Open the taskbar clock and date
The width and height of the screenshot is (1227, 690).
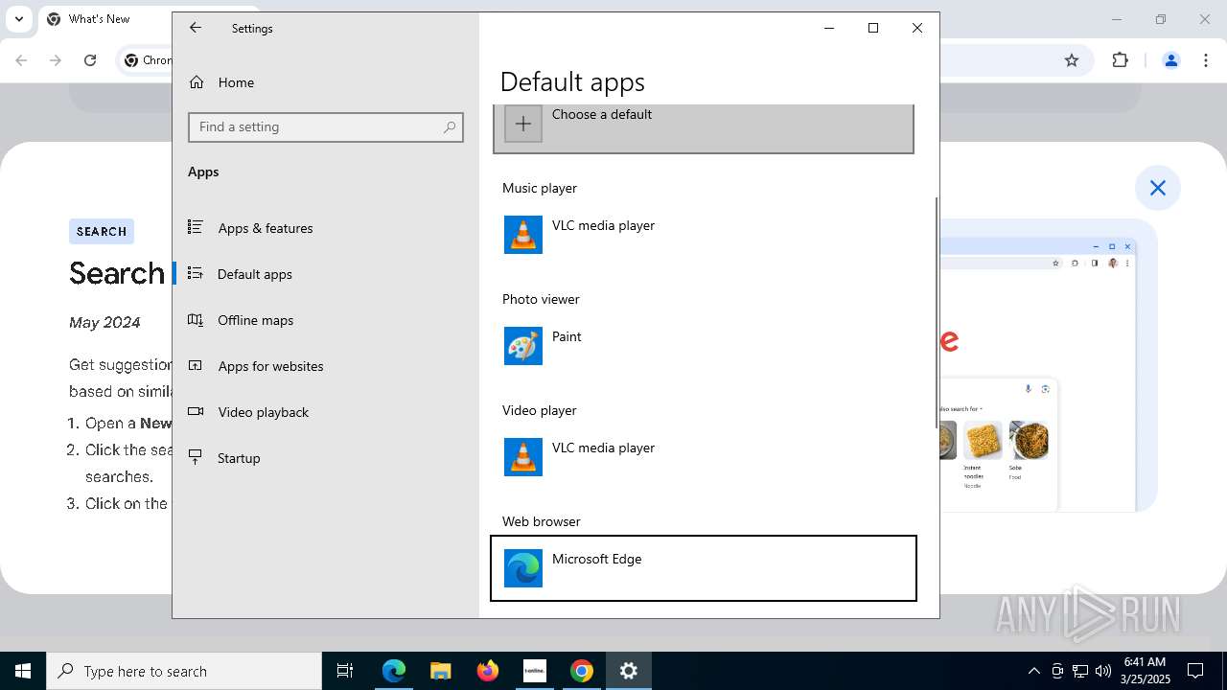(x=1145, y=671)
